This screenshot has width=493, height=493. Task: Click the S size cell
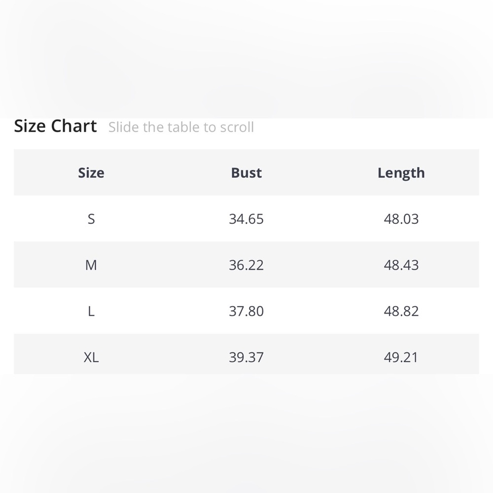coord(91,219)
